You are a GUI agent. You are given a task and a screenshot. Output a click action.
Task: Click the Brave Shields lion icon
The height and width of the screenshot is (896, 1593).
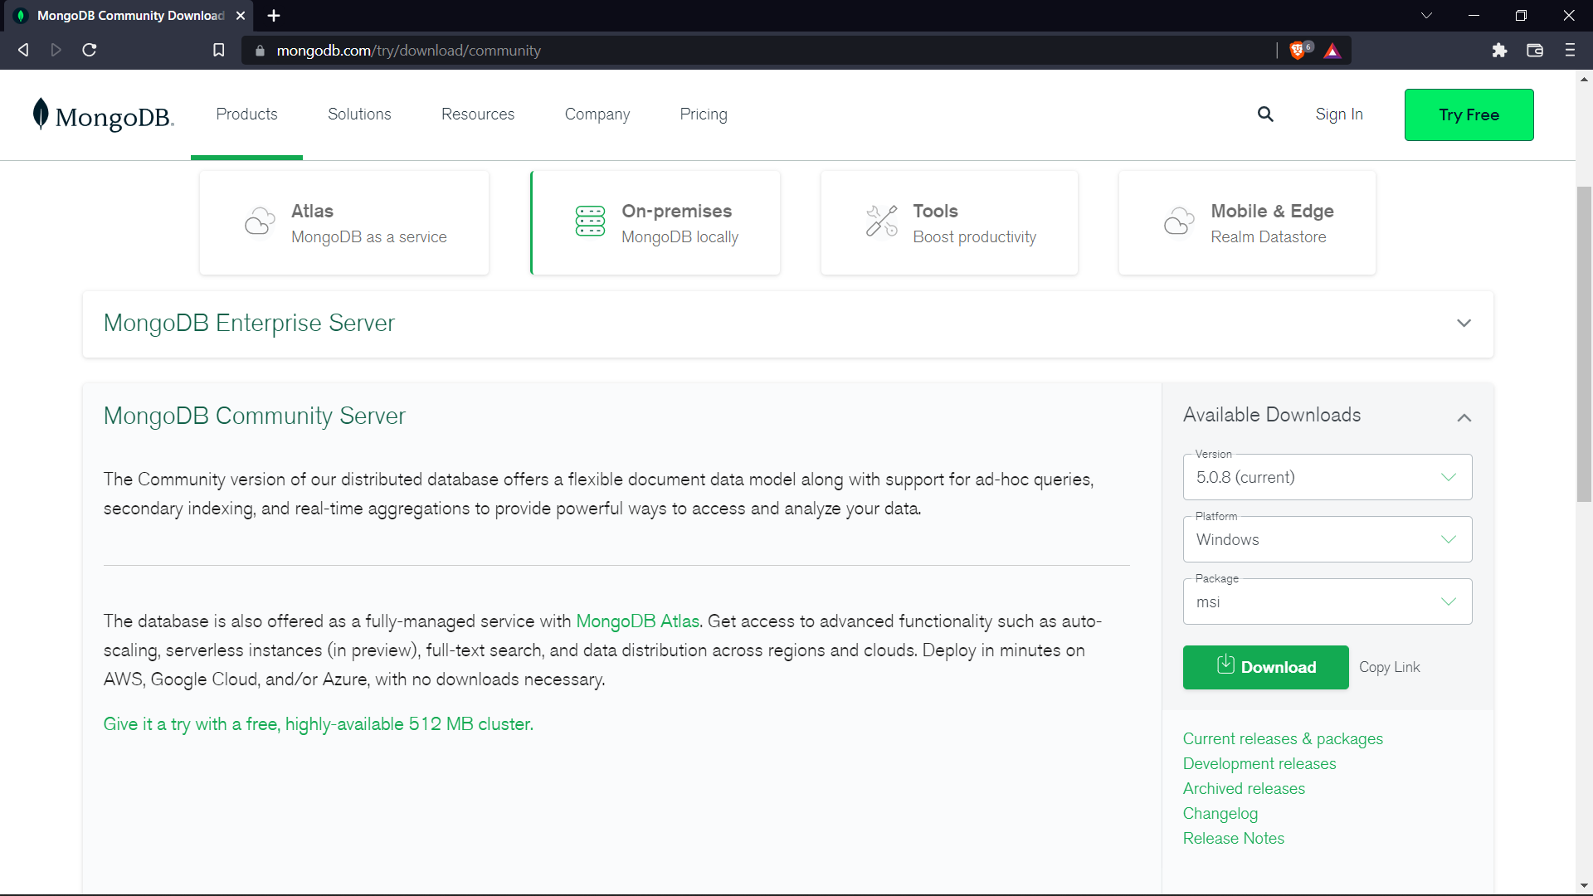coord(1298,51)
